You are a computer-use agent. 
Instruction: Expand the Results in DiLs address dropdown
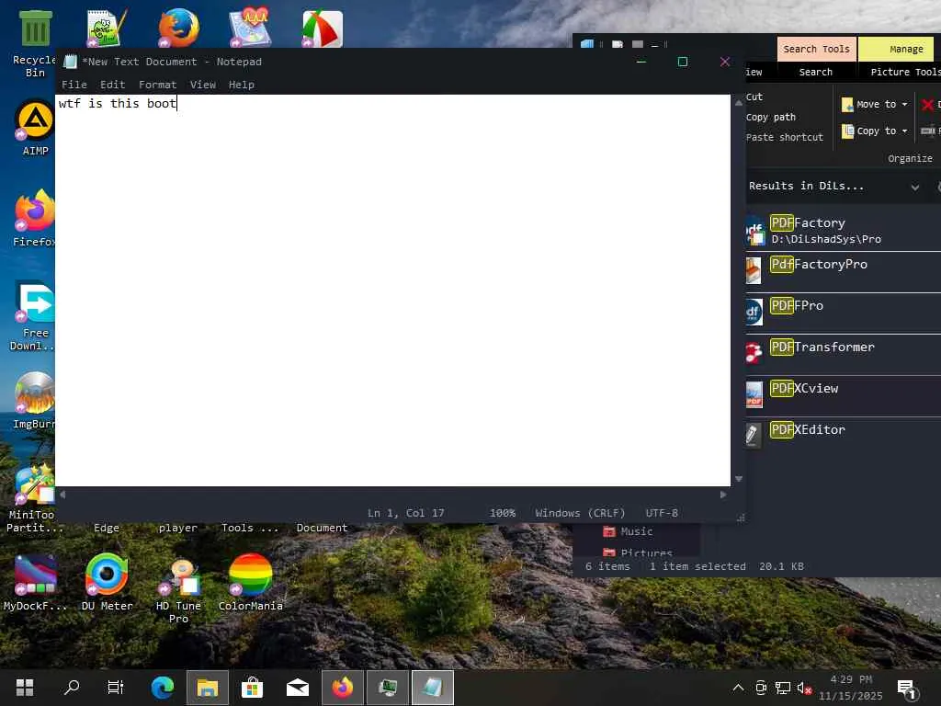(x=914, y=187)
